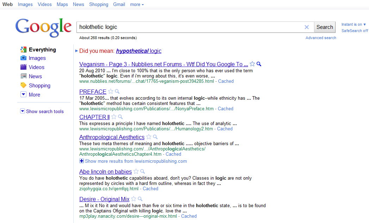Click the 'hypothetical logic' suggestion link
Image resolution: width=369 pixels, height=223 pixels.
point(139,51)
